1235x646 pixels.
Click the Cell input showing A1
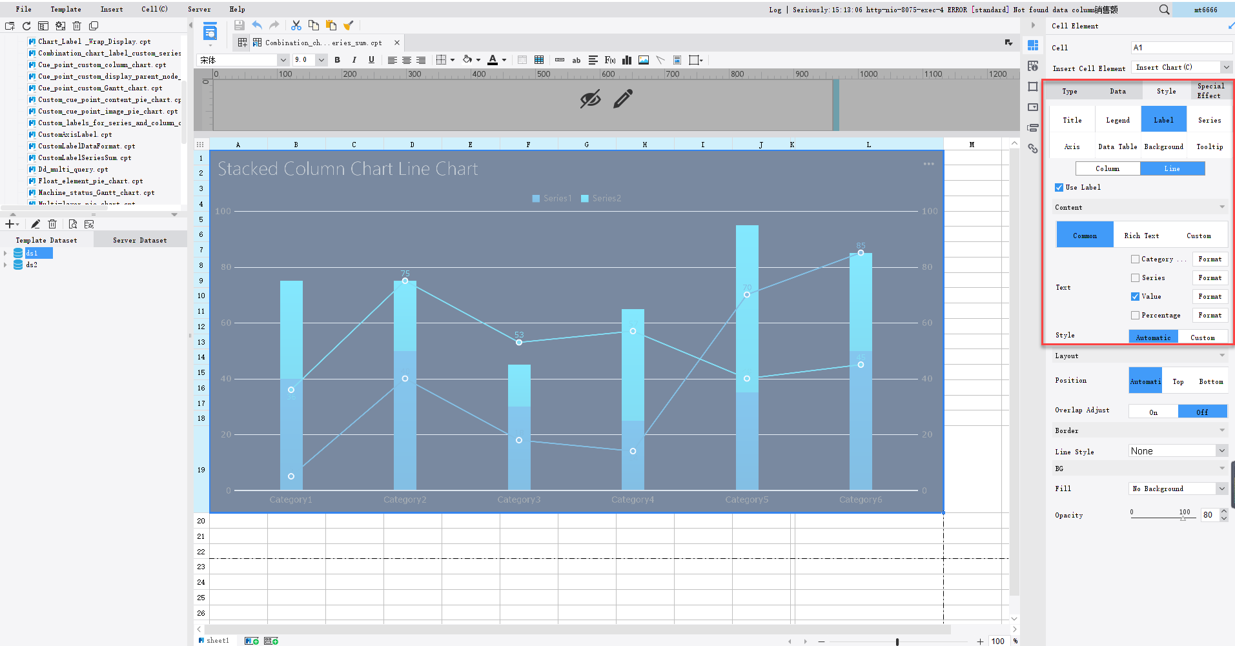coord(1181,47)
